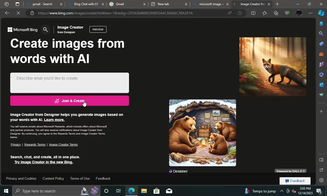Go back with the browser back arrow
The height and width of the screenshot is (196, 327).
point(7,13)
